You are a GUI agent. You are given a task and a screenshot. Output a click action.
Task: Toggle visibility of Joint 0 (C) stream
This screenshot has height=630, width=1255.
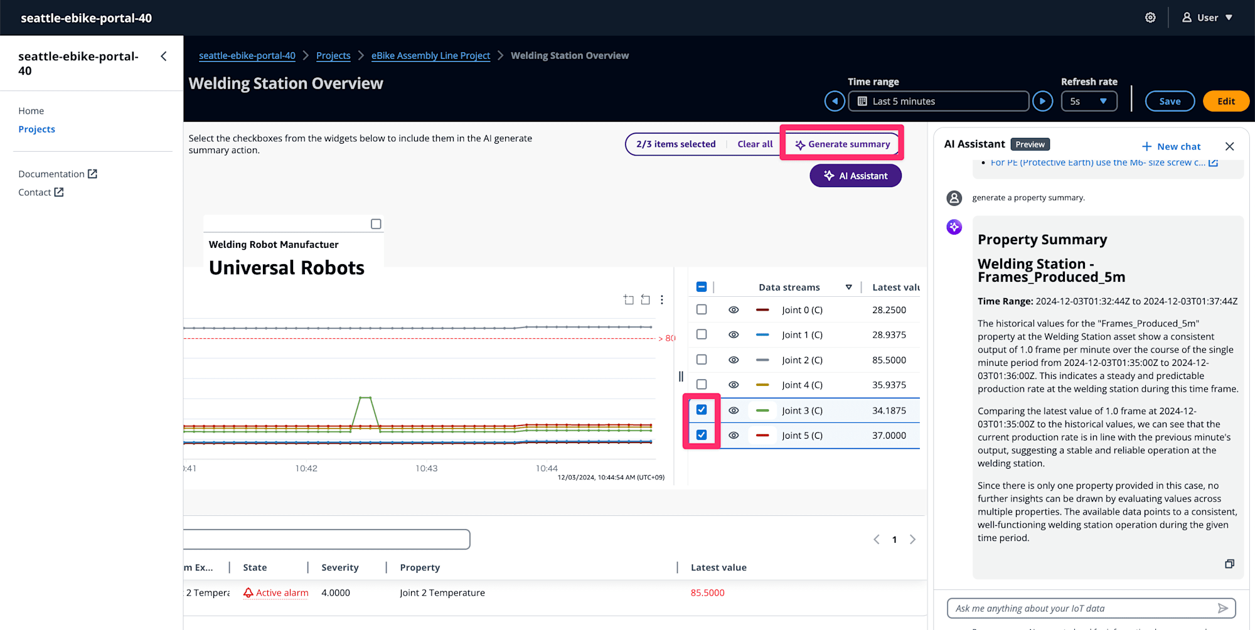pyautogui.click(x=734, y=310)
